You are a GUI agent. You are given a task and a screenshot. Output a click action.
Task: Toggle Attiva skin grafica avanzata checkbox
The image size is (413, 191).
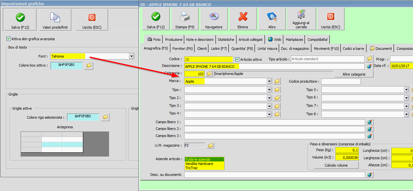pos(9,39)
